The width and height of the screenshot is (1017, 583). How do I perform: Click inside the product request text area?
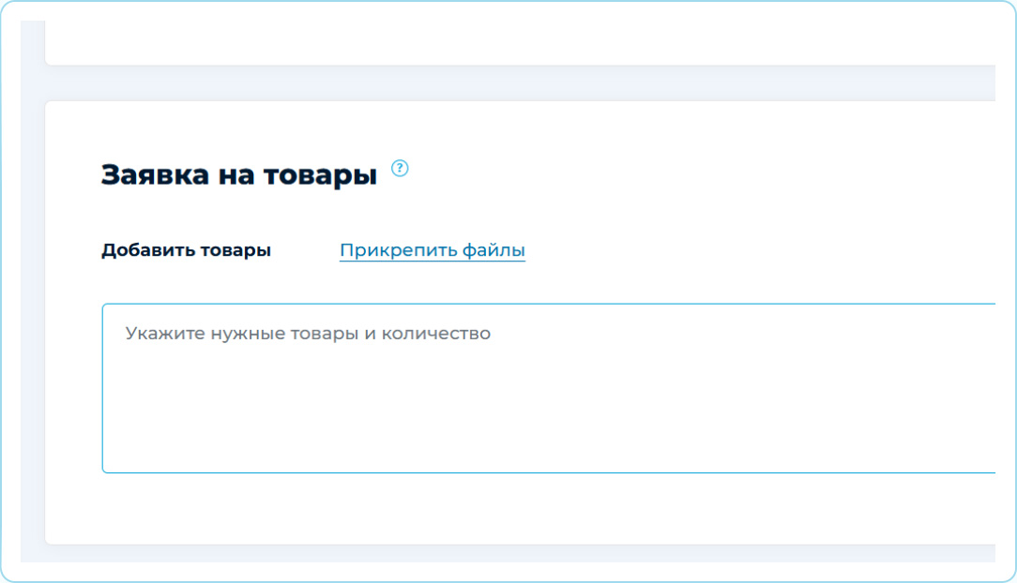tap(544, 394)
